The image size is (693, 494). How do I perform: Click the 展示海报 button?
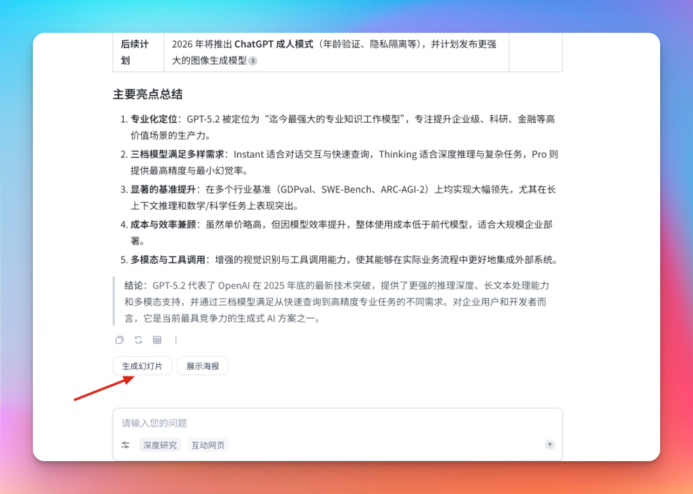203,366
